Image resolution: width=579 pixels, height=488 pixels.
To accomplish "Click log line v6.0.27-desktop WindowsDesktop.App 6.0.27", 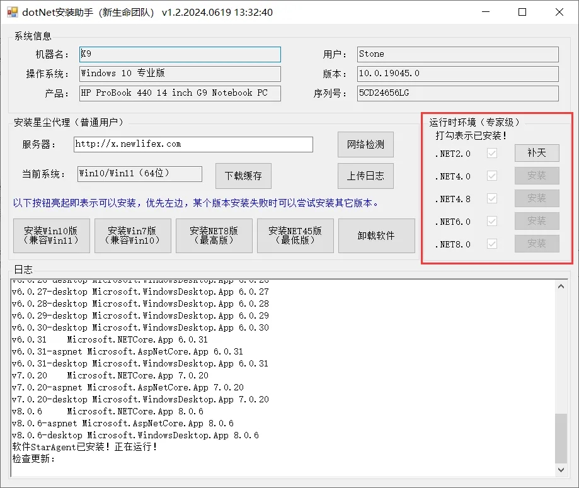I will point(140,292).
